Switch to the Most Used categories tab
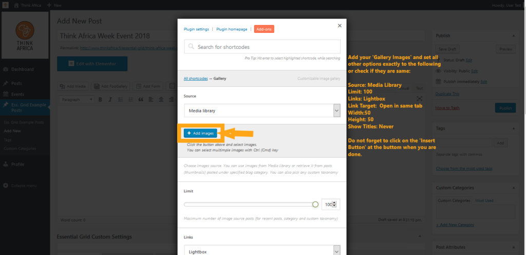Screen dimensions: 526x255 point(484,201)
